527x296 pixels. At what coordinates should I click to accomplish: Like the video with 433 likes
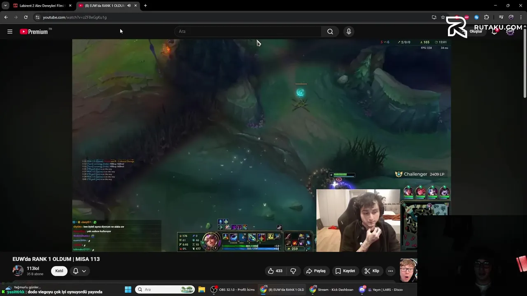[x=275, y=271]
